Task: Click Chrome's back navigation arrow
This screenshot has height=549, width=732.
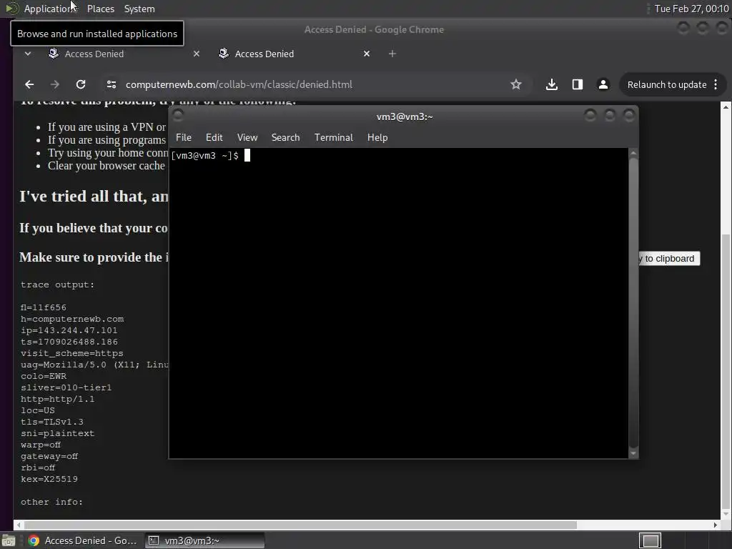Action: [x=29, y=84]
